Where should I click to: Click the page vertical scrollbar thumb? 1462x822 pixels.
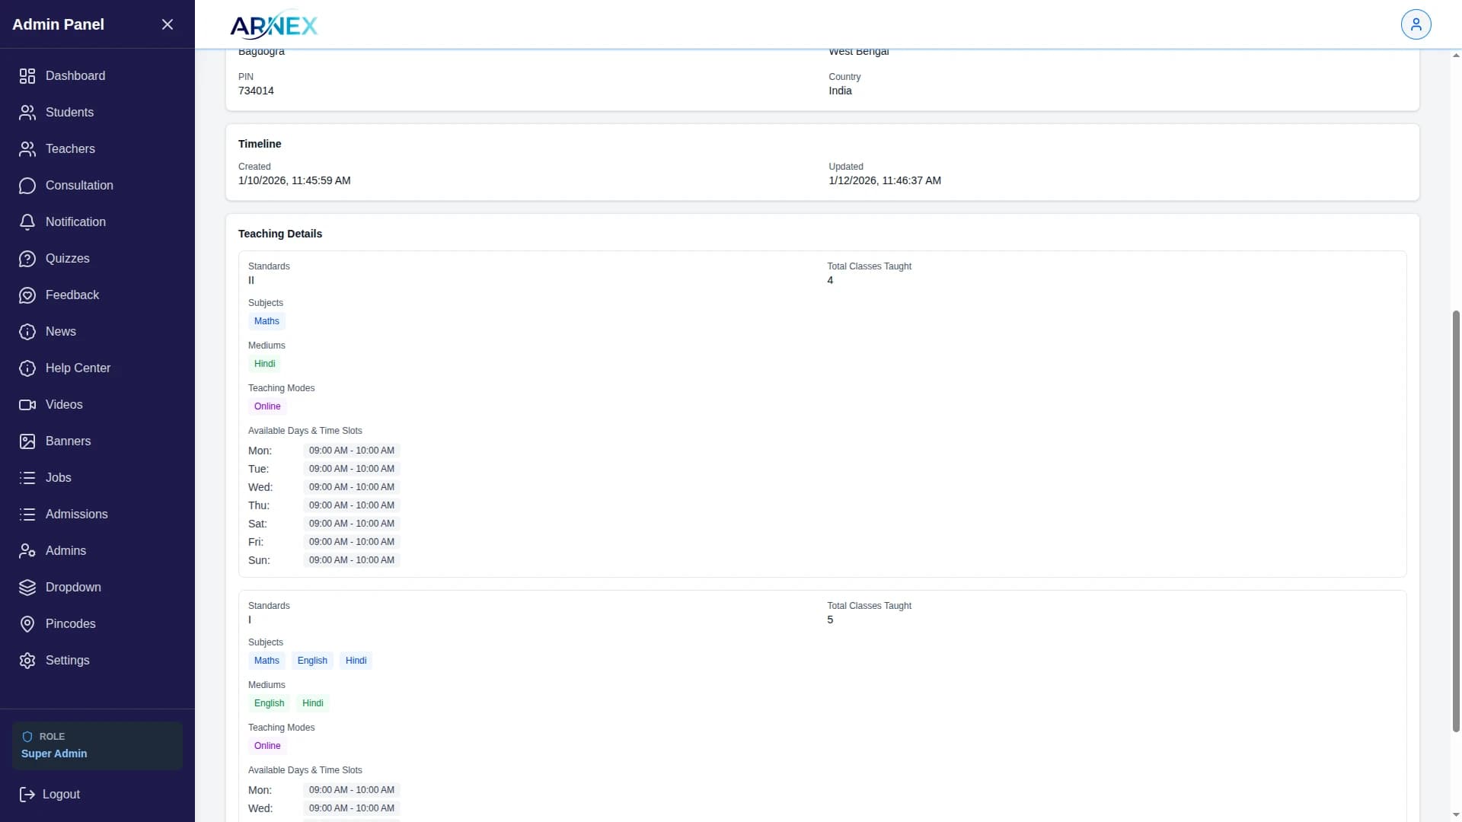pyautogui.click(x=1456, y=521)
